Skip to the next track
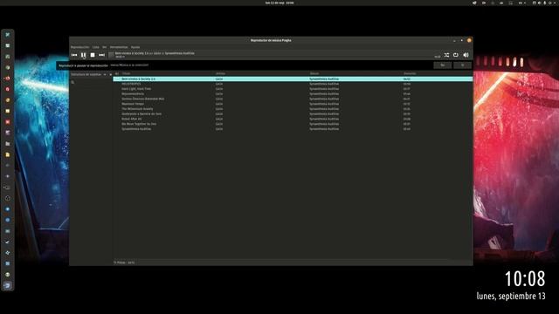Screen dimensions: 559x314 [x=101, y=55]
